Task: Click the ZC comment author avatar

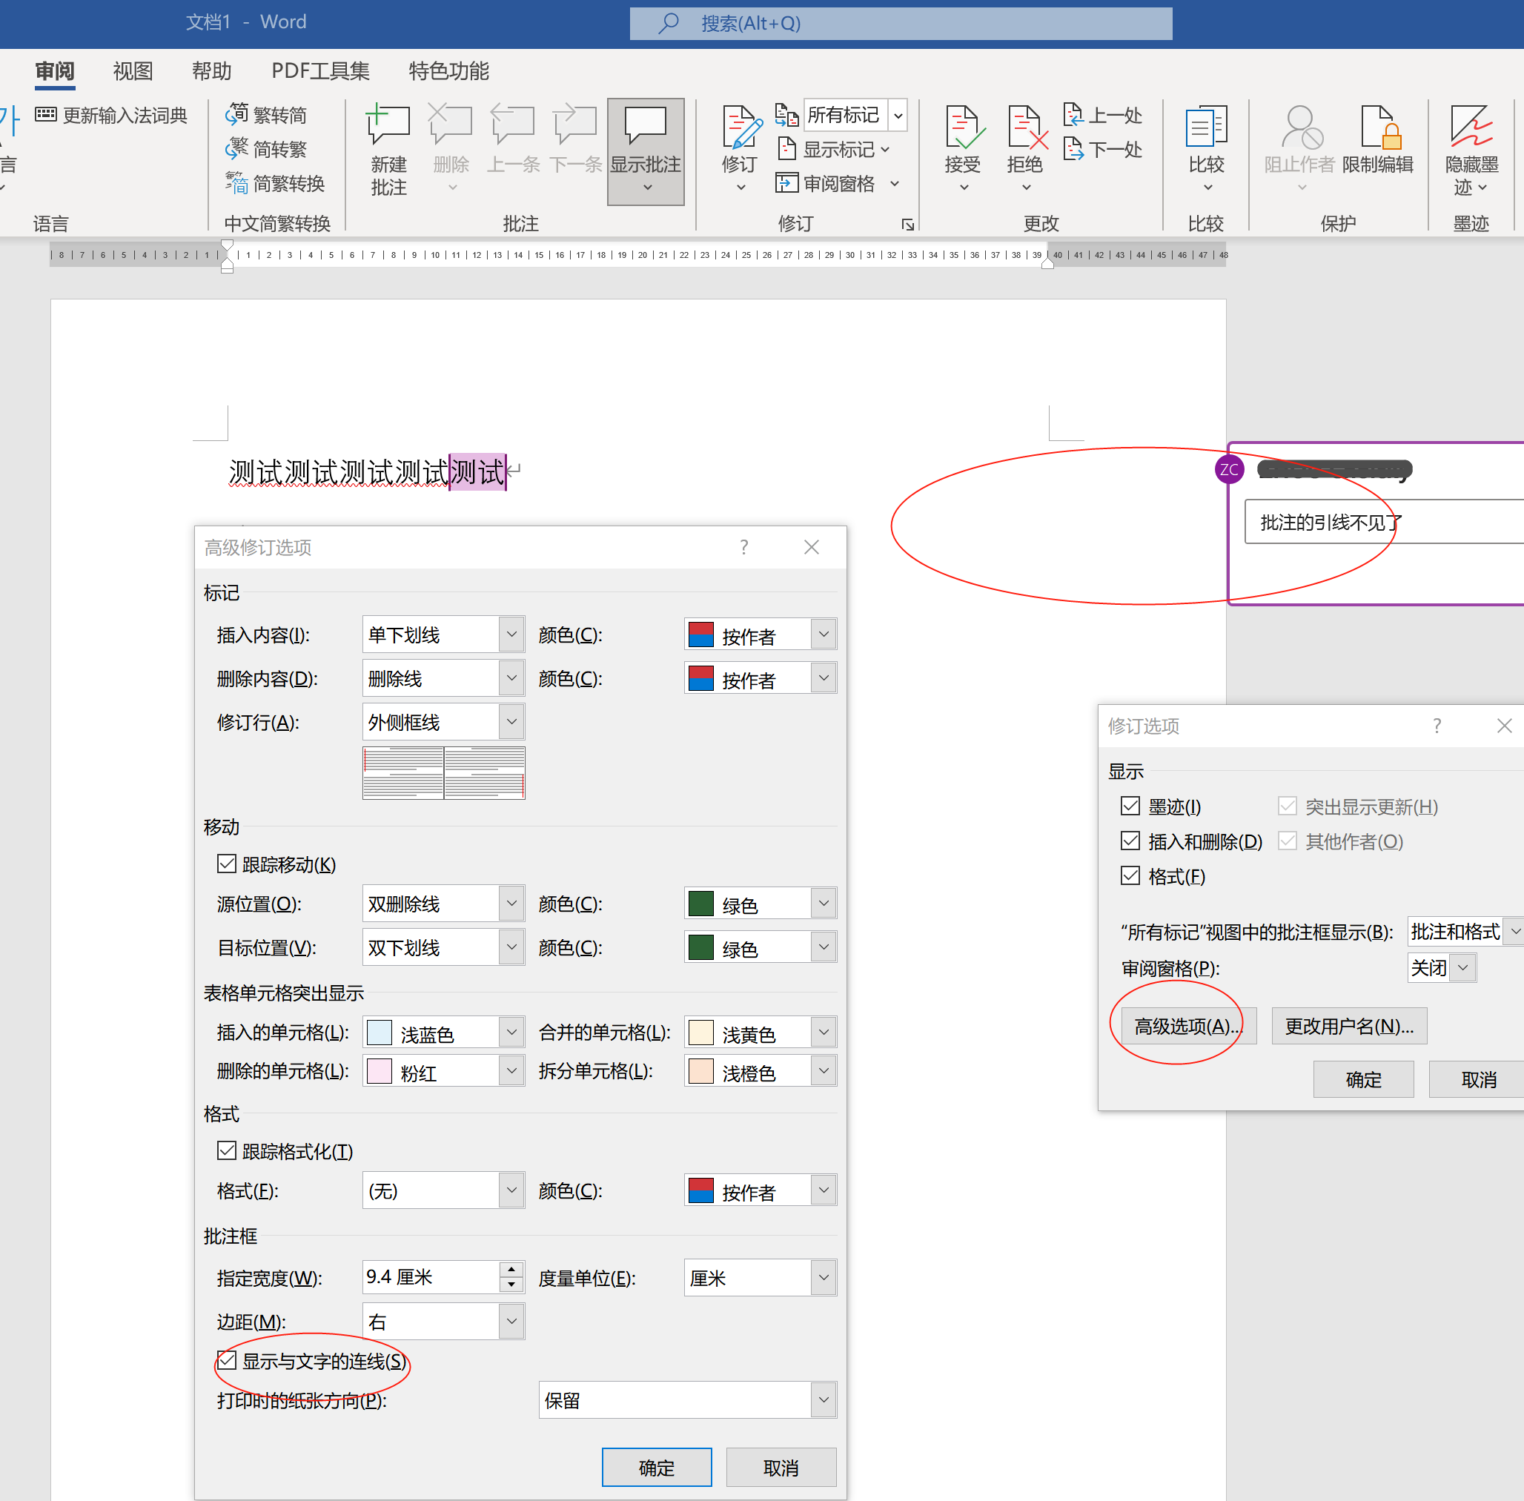Action: (x=1229, y=470)
